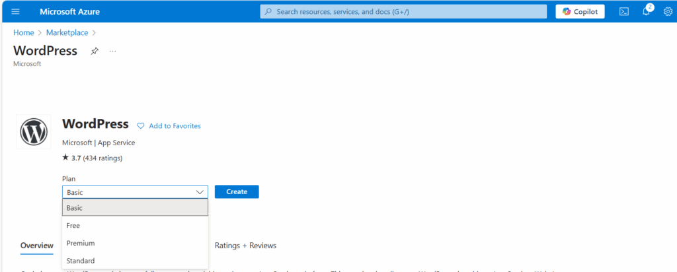Open the hamburger portal menu
Image resolution: width=677 pixels, height=272 pixels.
tap(15, 12)
